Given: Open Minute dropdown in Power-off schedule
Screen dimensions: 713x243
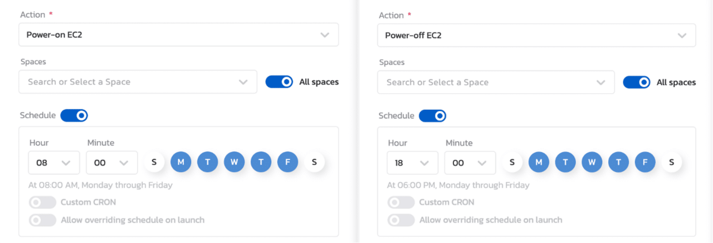Looking at the screenshot, I should pyautogui.click(x=470, y=163).
